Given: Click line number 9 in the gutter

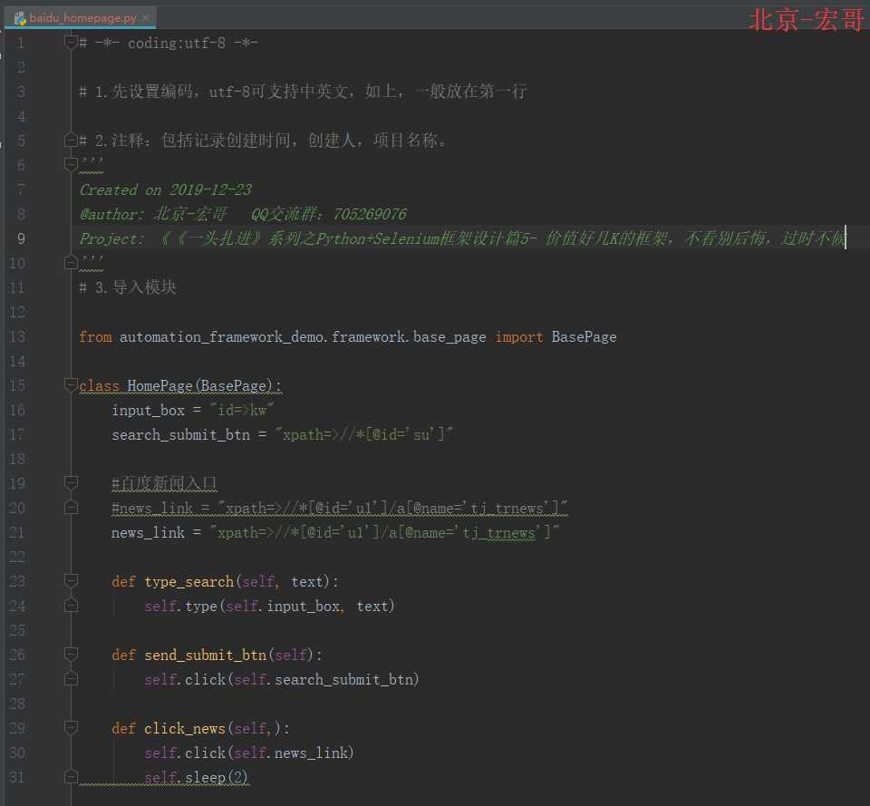Looking at the screenshot, I should click(21, 238).
